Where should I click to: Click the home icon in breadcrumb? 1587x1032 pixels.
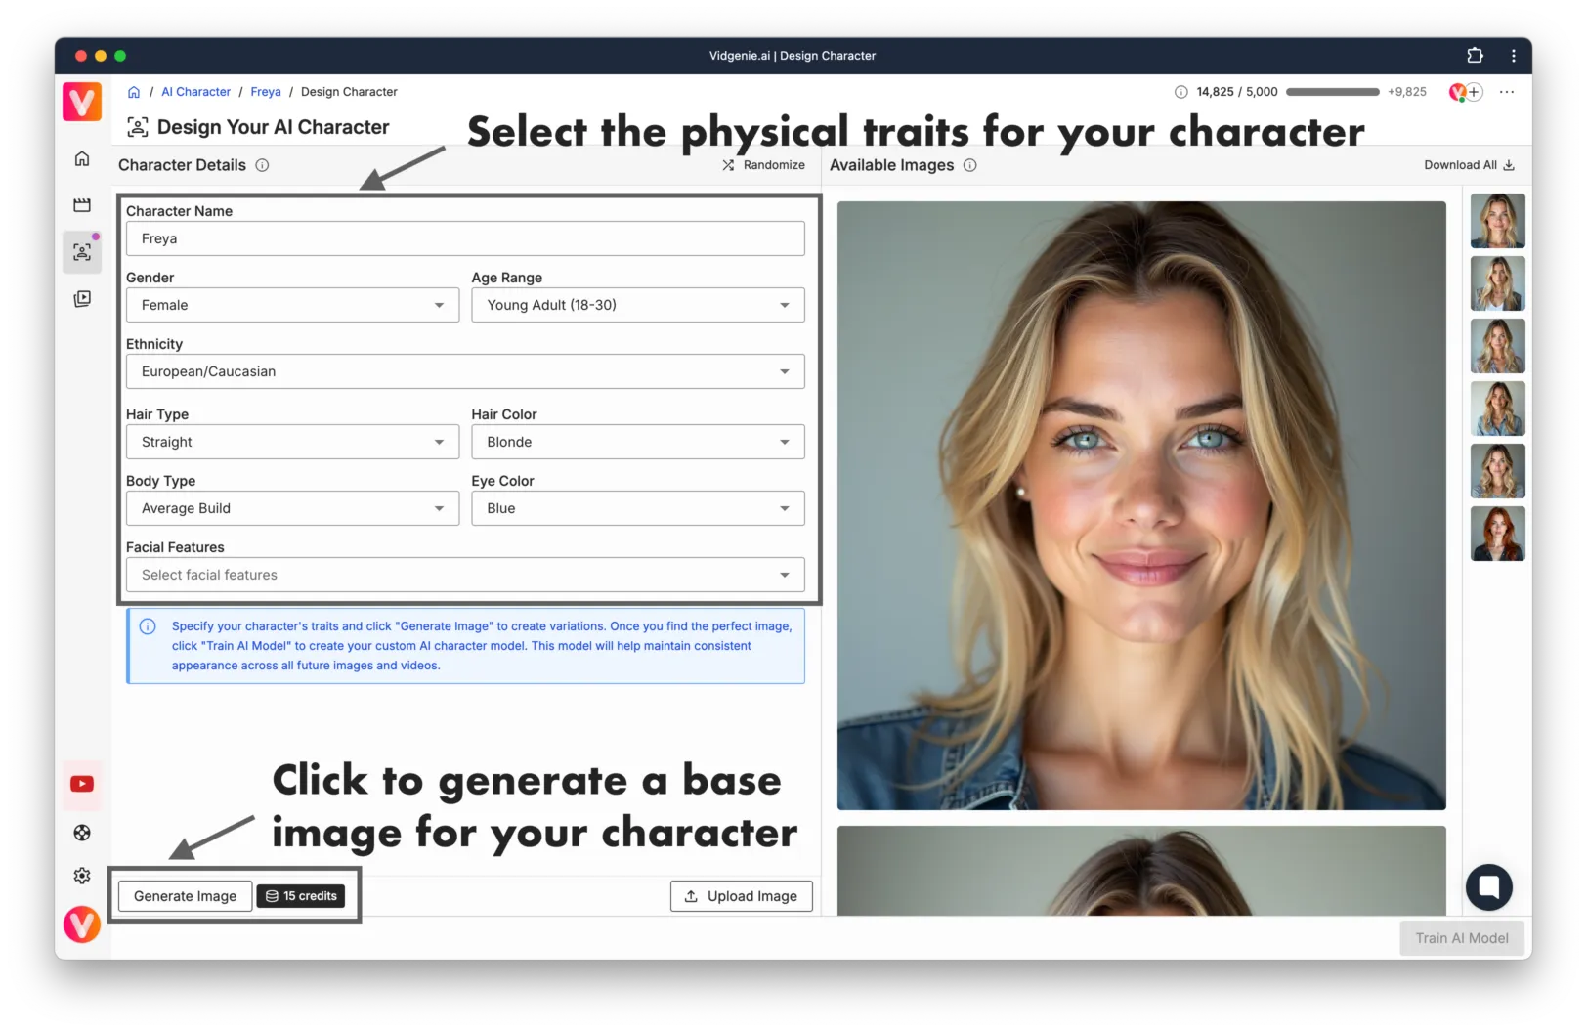(134, 92)
